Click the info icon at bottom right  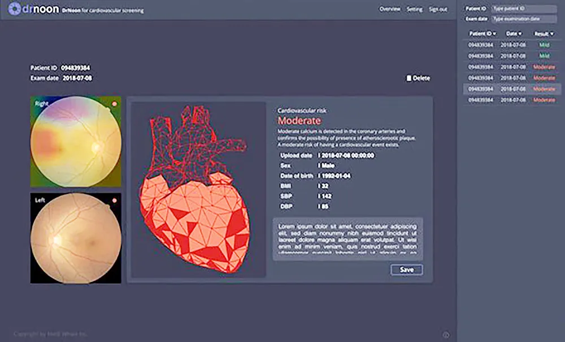[446, 335]
